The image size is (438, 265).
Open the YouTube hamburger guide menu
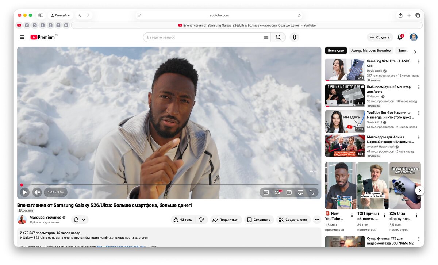[x=22, y=37]
